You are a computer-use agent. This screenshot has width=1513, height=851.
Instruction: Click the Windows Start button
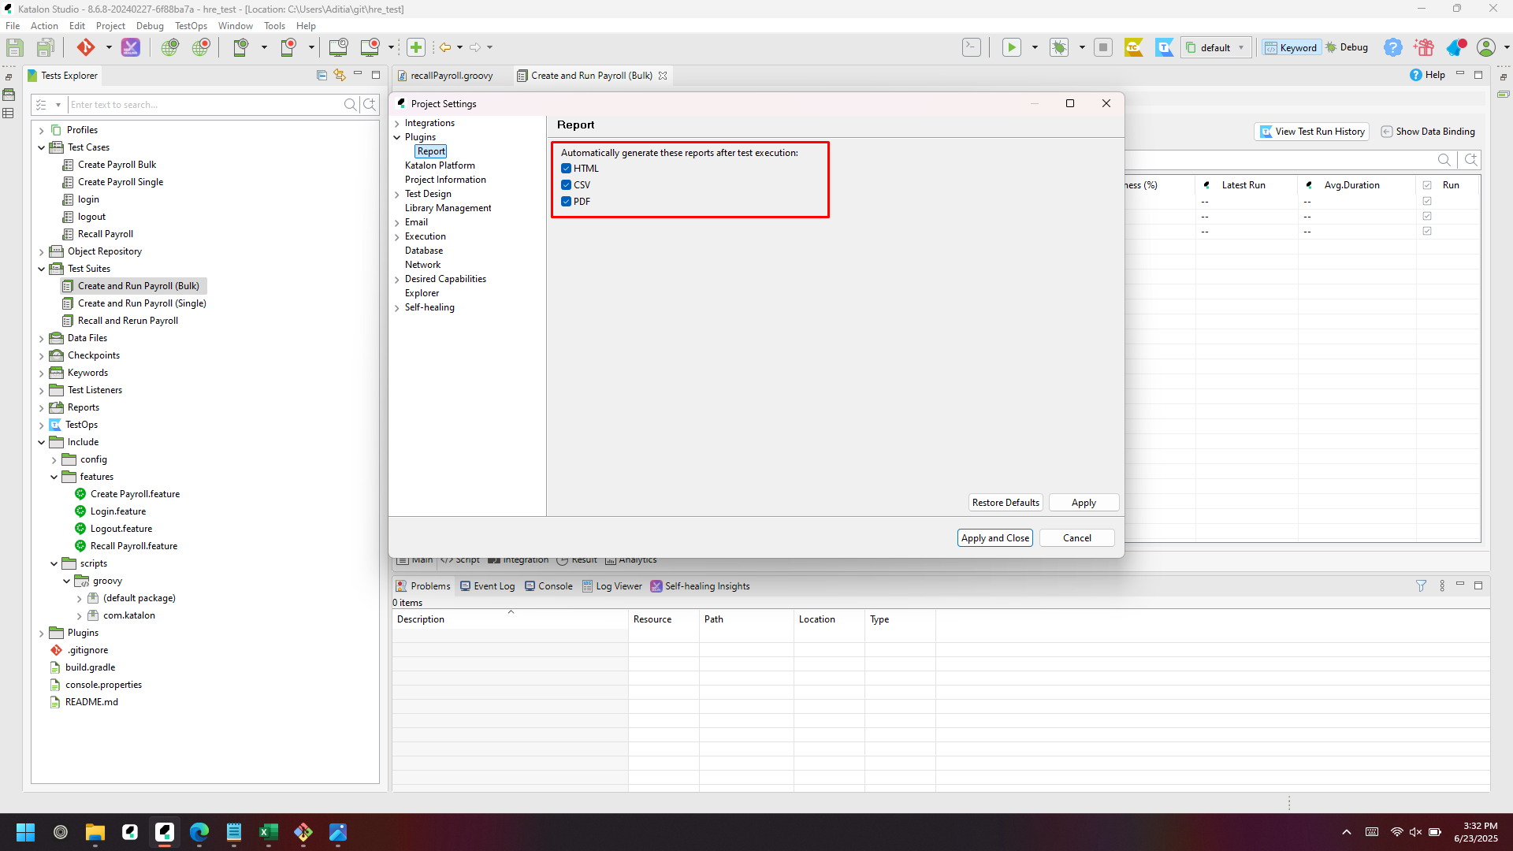click(26, 832)
